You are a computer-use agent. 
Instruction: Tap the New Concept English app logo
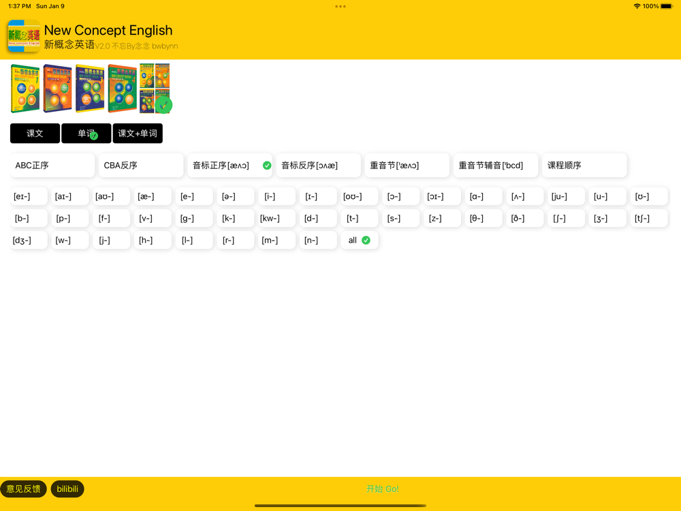pos(24,36)
